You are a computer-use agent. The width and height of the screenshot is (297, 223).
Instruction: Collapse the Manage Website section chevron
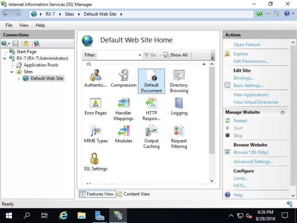[x=282, y=112]
